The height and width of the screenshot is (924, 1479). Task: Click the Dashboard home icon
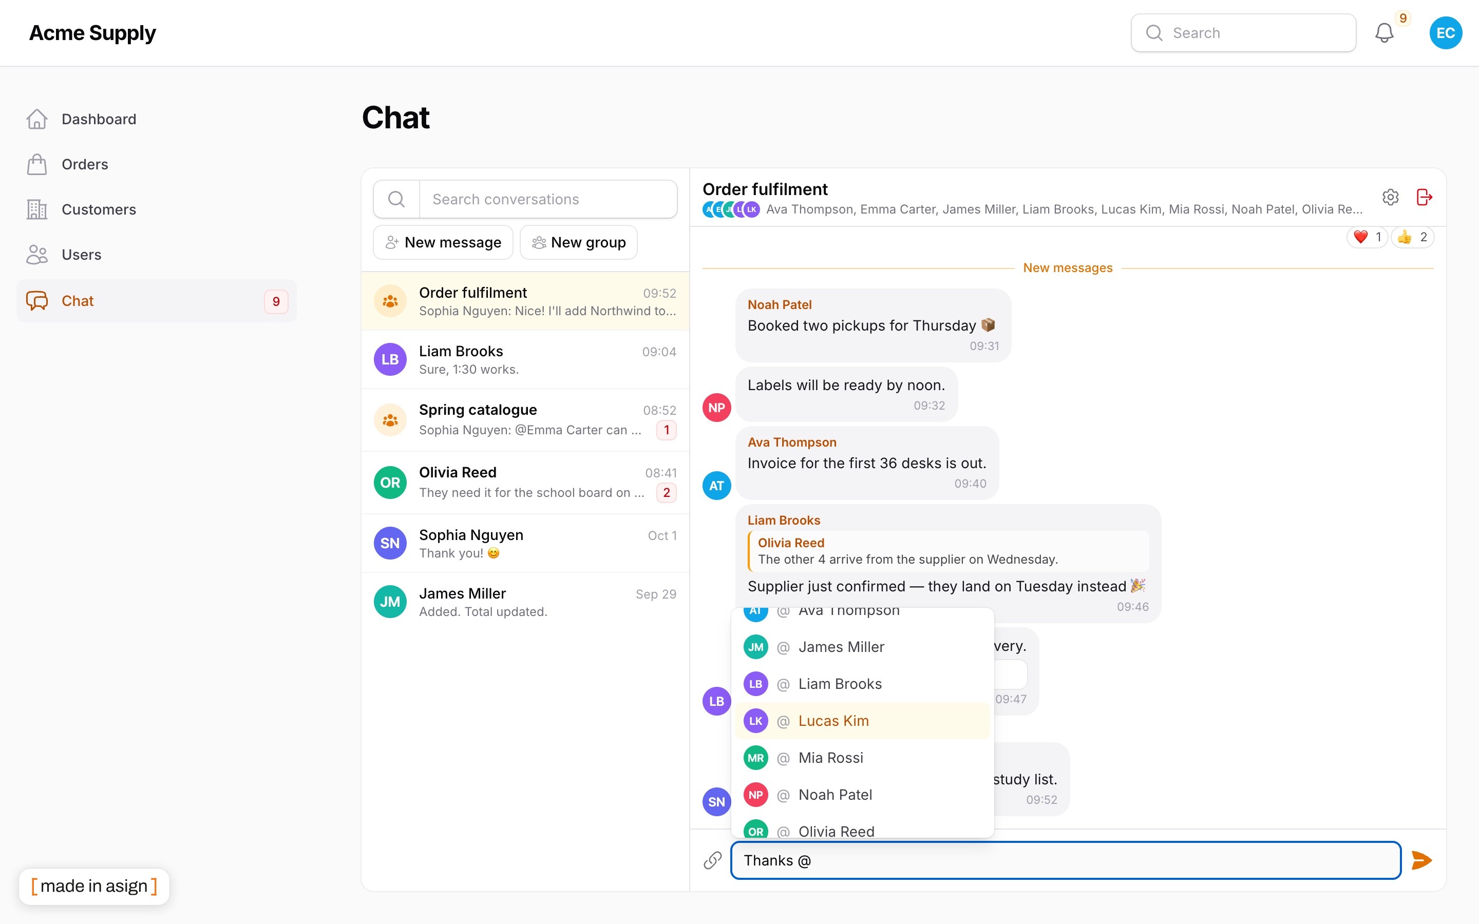[x=36, y=119]
